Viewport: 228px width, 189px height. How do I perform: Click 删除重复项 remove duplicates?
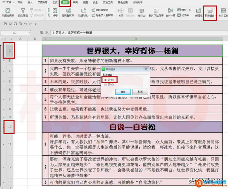click(x=100, y=10)
